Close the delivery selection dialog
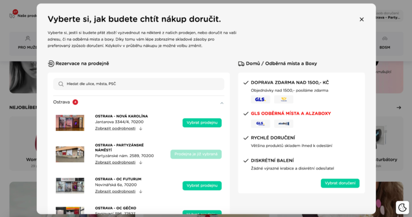Viewport: 412px width, 217px height. [362, 19]
